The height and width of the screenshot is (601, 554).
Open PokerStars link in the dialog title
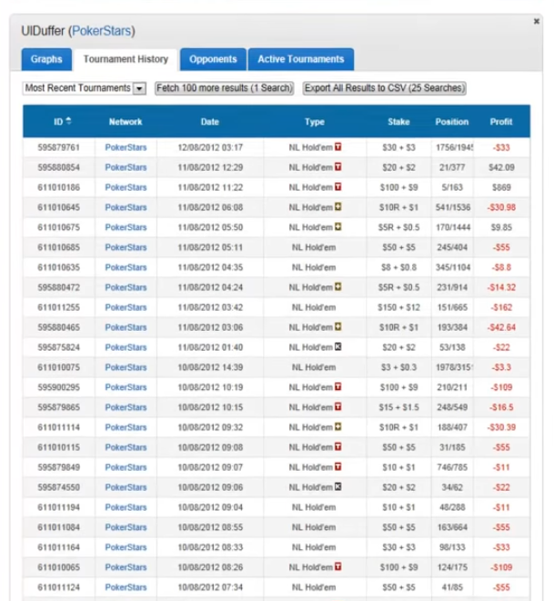point(102,31)
